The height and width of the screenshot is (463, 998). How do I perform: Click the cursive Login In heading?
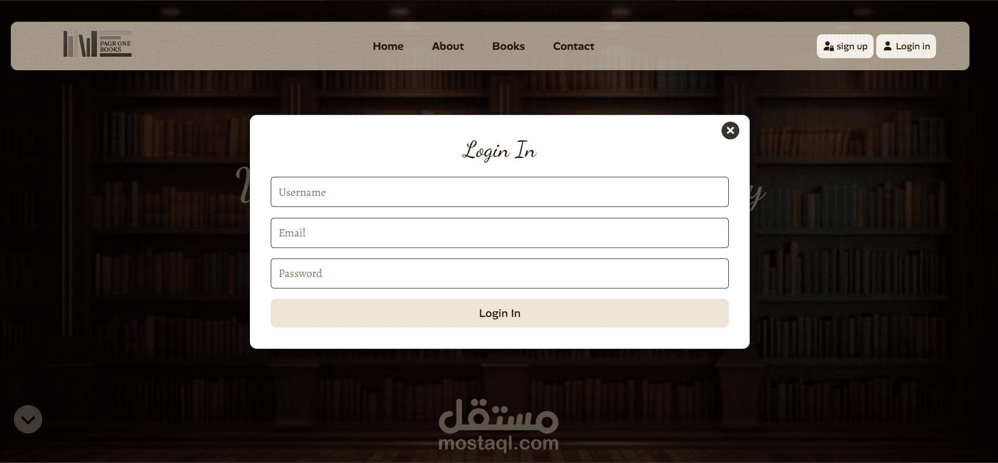pyautogui.click(x=499, y=151)
